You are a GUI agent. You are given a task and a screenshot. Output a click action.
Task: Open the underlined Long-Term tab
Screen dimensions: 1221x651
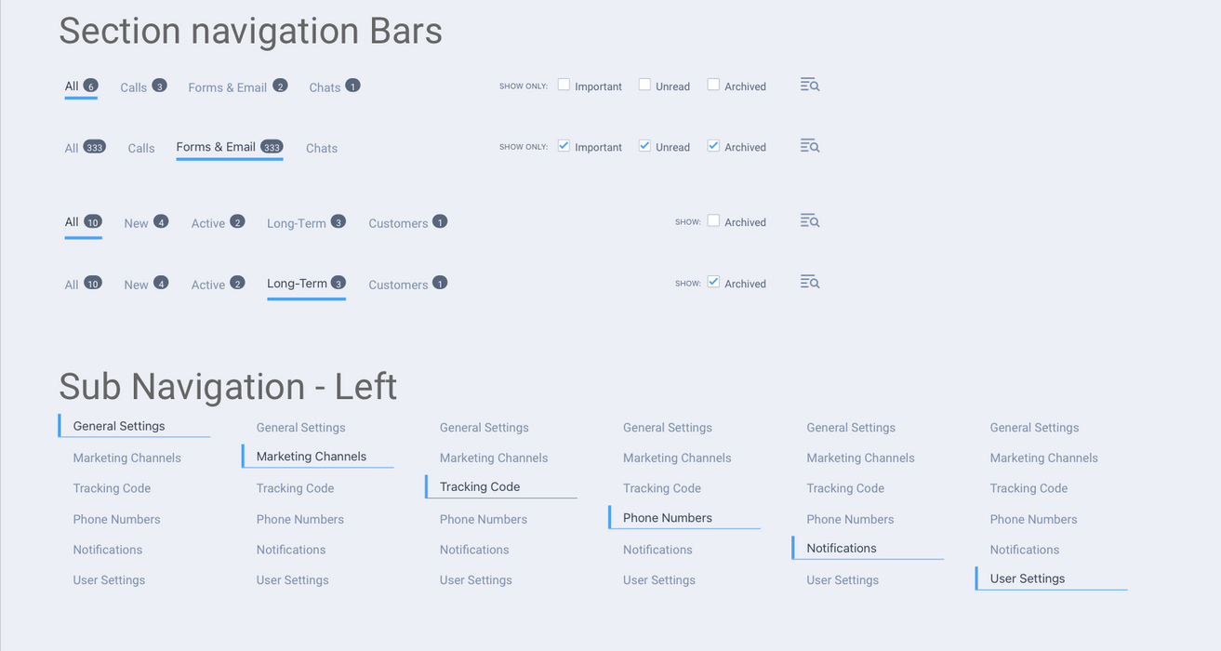(x=298, y=284)
